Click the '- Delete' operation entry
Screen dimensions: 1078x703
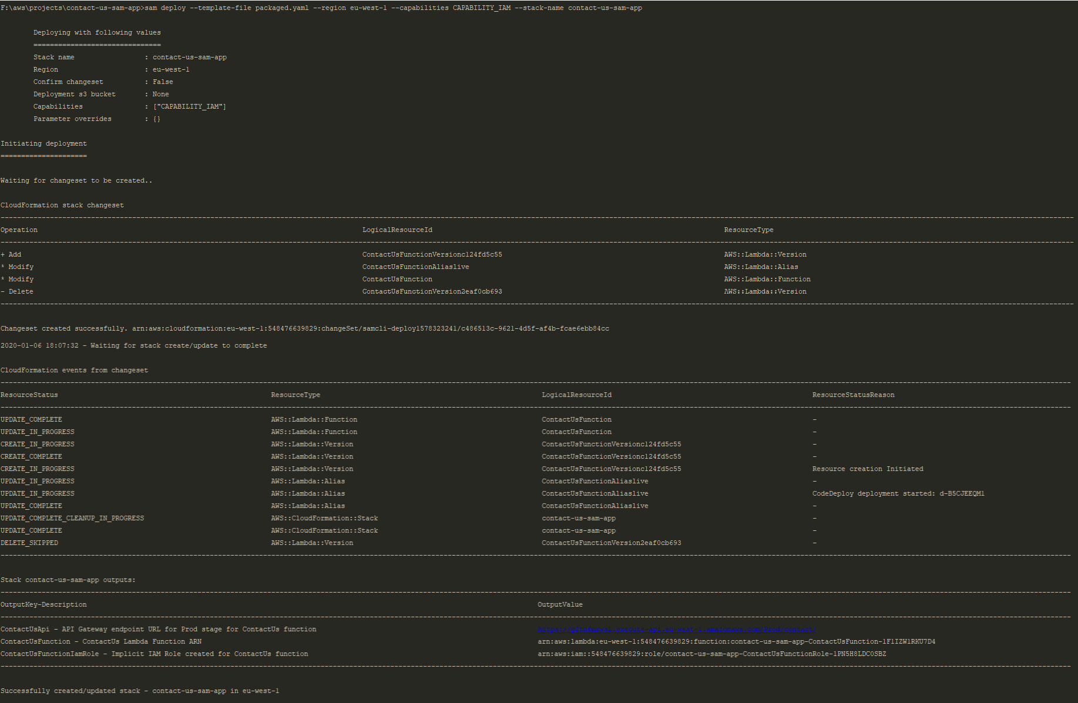pyautogui.click(x=17, y=292)
